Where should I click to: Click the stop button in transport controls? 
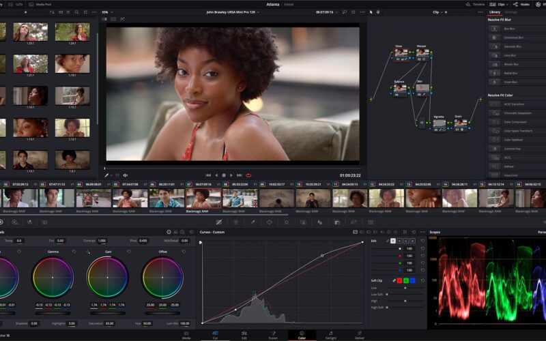[224, 175]
